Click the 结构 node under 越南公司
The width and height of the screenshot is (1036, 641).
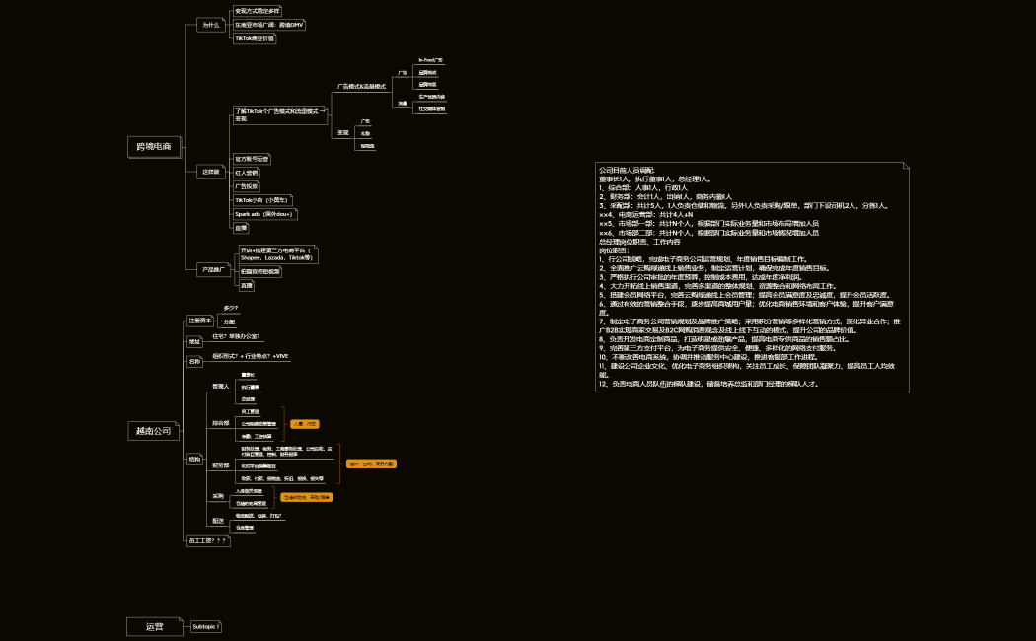coord(194,460)
